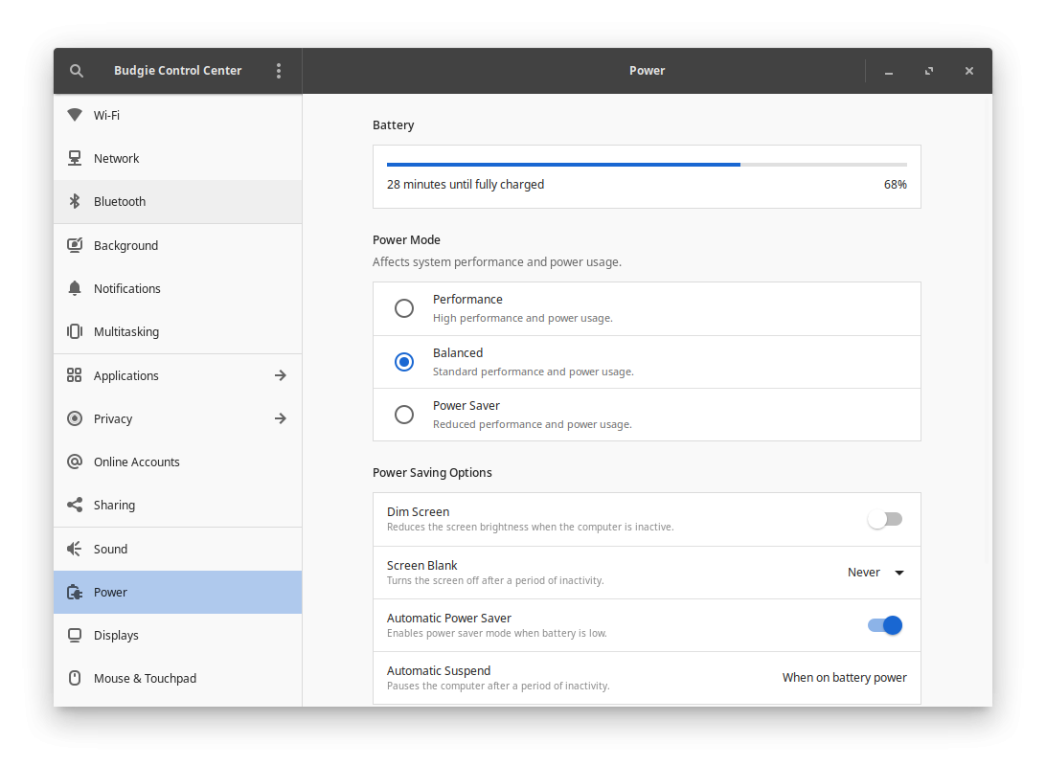
Task: Click the Sharing icon in sidebar
Action: click(x=75, y=505)
